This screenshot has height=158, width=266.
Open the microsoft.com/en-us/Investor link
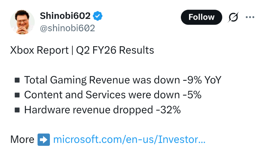coord(129,139)
